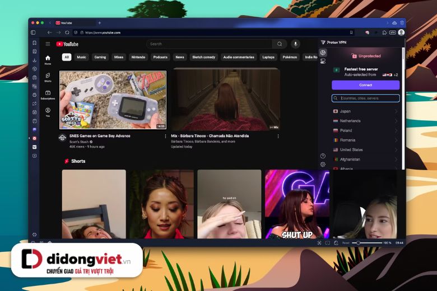Select the Sketch comedy filter chip
This screenshot has width=437, height=291.
pos(204,57)
